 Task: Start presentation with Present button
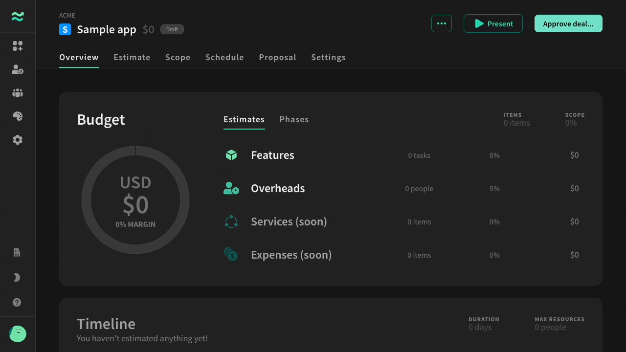pyautogui.click(x=493, y=23)
